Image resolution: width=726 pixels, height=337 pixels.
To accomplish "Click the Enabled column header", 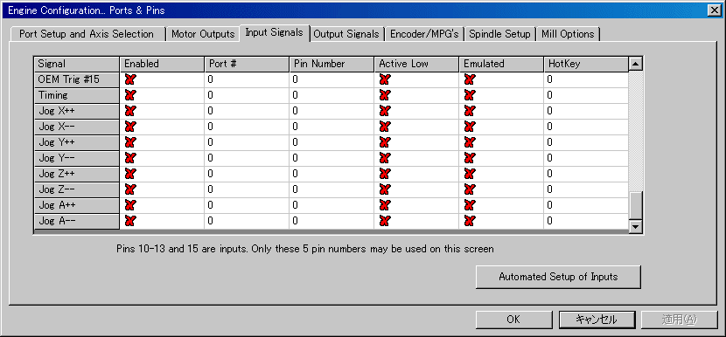I will (x=162, y=64).
